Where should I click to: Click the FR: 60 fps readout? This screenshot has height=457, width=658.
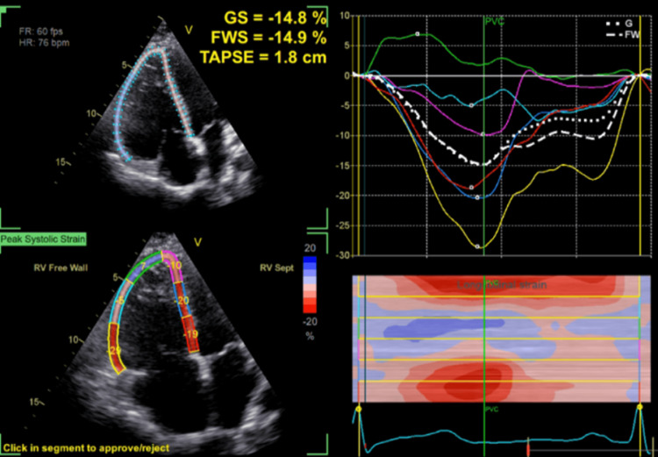(41, 32)
